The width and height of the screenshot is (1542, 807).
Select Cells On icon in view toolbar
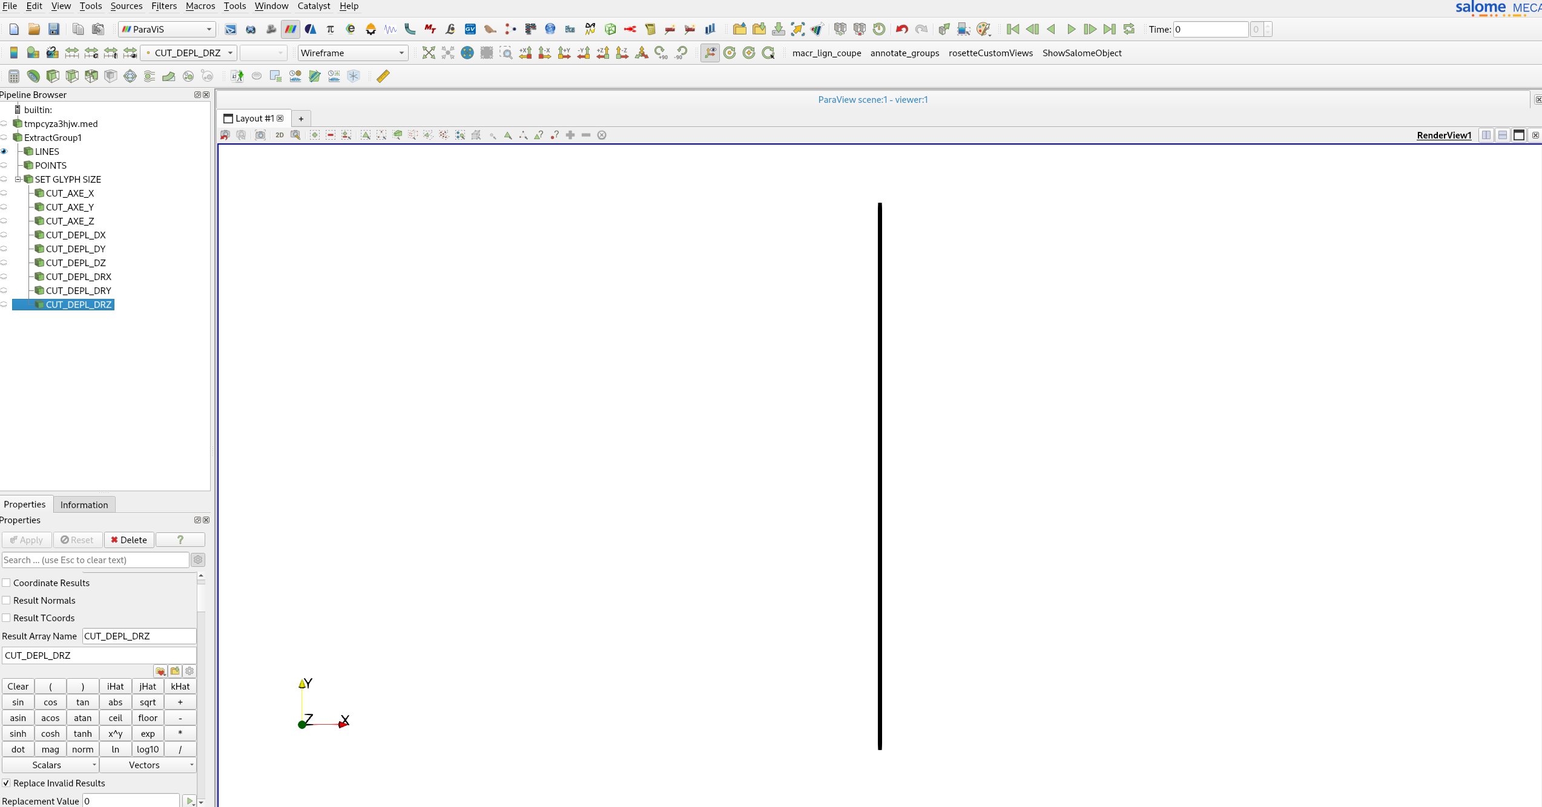point(366,135)
